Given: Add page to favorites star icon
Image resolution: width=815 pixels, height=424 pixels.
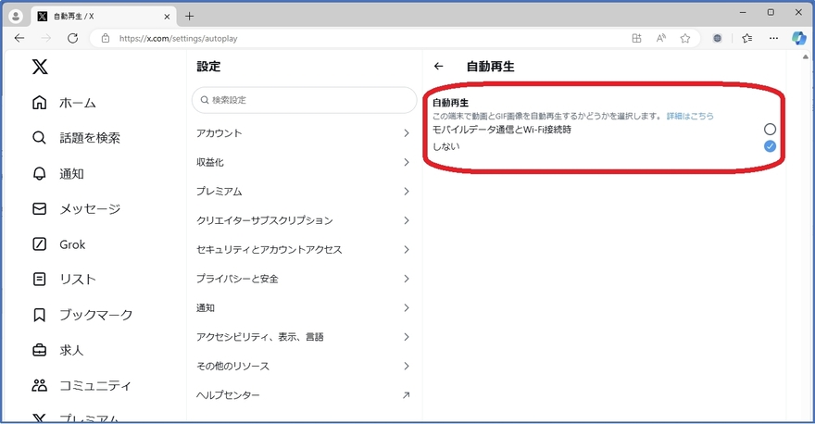Looking at the screenshot, I should [685, 38].
